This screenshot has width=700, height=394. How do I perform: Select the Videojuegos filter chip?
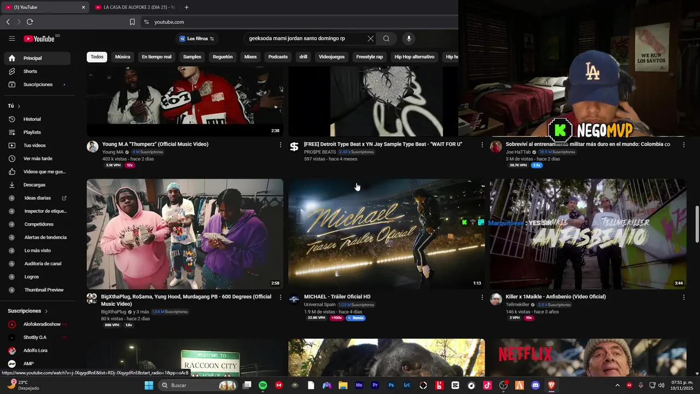click(x=331, y=57)
